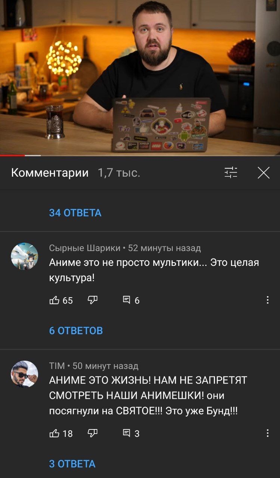This screenshot has width=280, height=478.
Task: Like the Сырные Шарики comment
Action: (x=54, y=300)
